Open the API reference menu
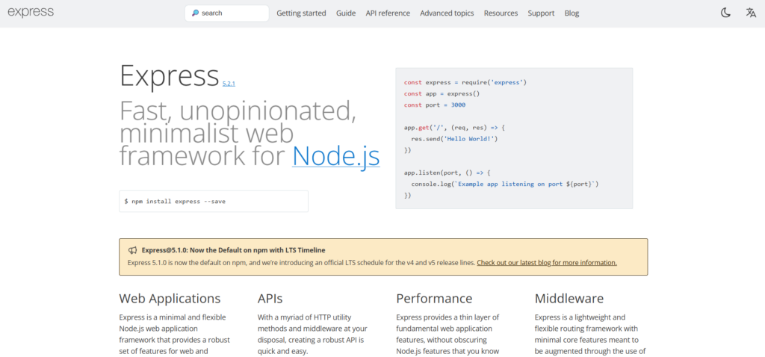Viewport: 765px width, 357px height. coord(388,13)
